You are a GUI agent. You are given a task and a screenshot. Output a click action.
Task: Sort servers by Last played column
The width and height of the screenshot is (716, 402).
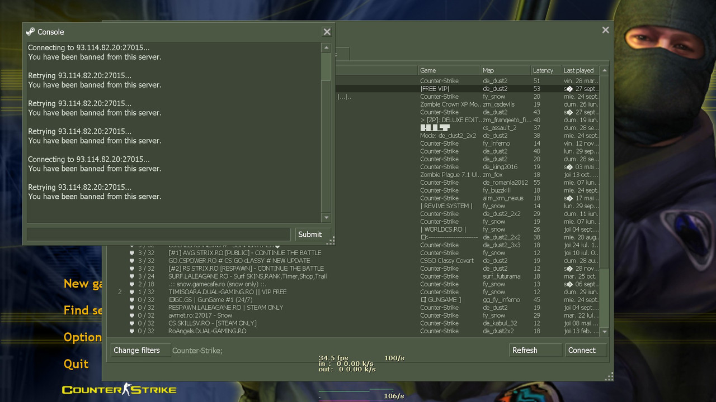(x=580, y=70)
